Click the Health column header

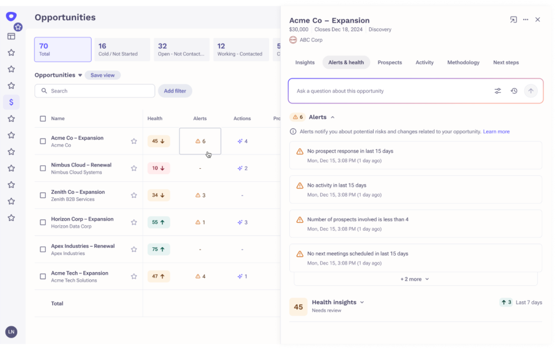pyautogui.click(x=155, y=118)
